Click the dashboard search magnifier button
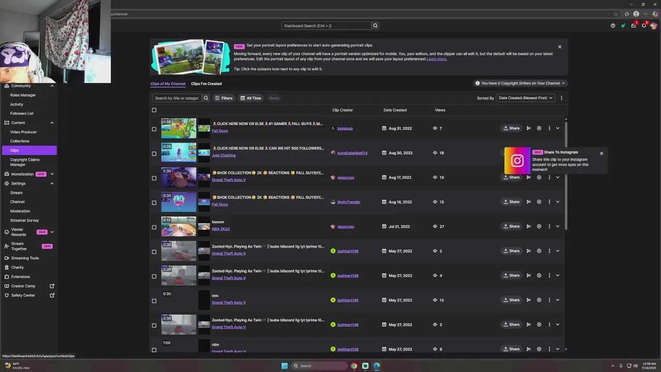This screenshot has height=372, width=661. point(375,25)
